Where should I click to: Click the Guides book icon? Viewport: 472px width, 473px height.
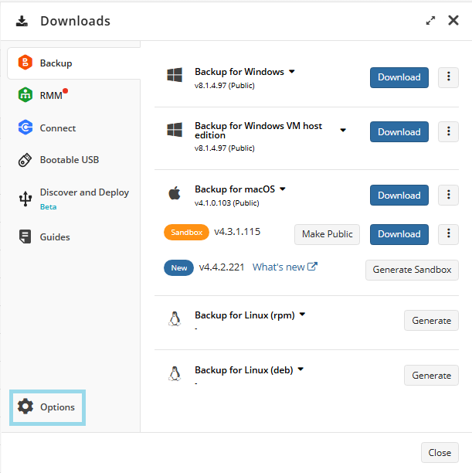pyautogui.click(x=25, y=237)
